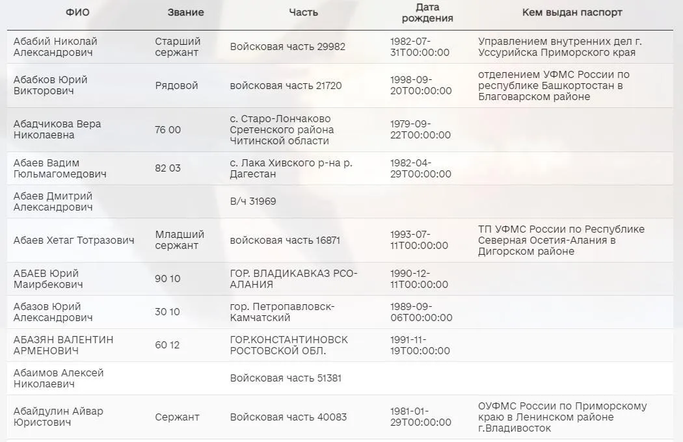Click the Уссурийска passport issuer cell

[556, 47]
